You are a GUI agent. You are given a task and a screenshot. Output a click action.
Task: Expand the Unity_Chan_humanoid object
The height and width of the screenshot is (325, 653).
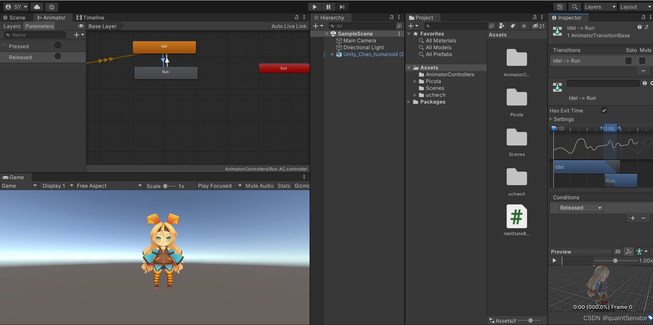coord(332,54)
